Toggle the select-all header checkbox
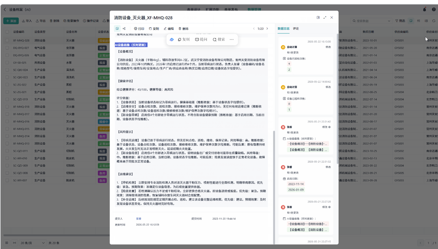The image size is (438, 249). coord(7,32)
